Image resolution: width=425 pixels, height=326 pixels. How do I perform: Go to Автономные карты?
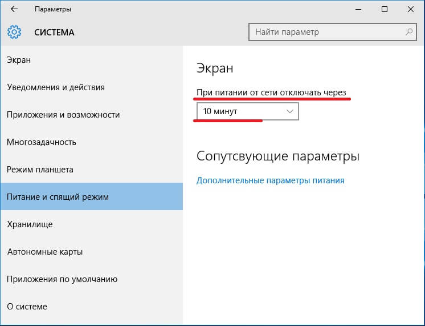45,252
